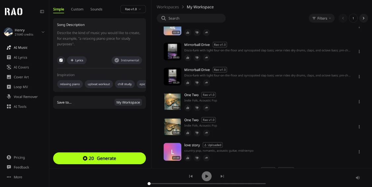Switch to the Simple tab
This screenshot has width=372, height=187.
click(x=59, y=9)
